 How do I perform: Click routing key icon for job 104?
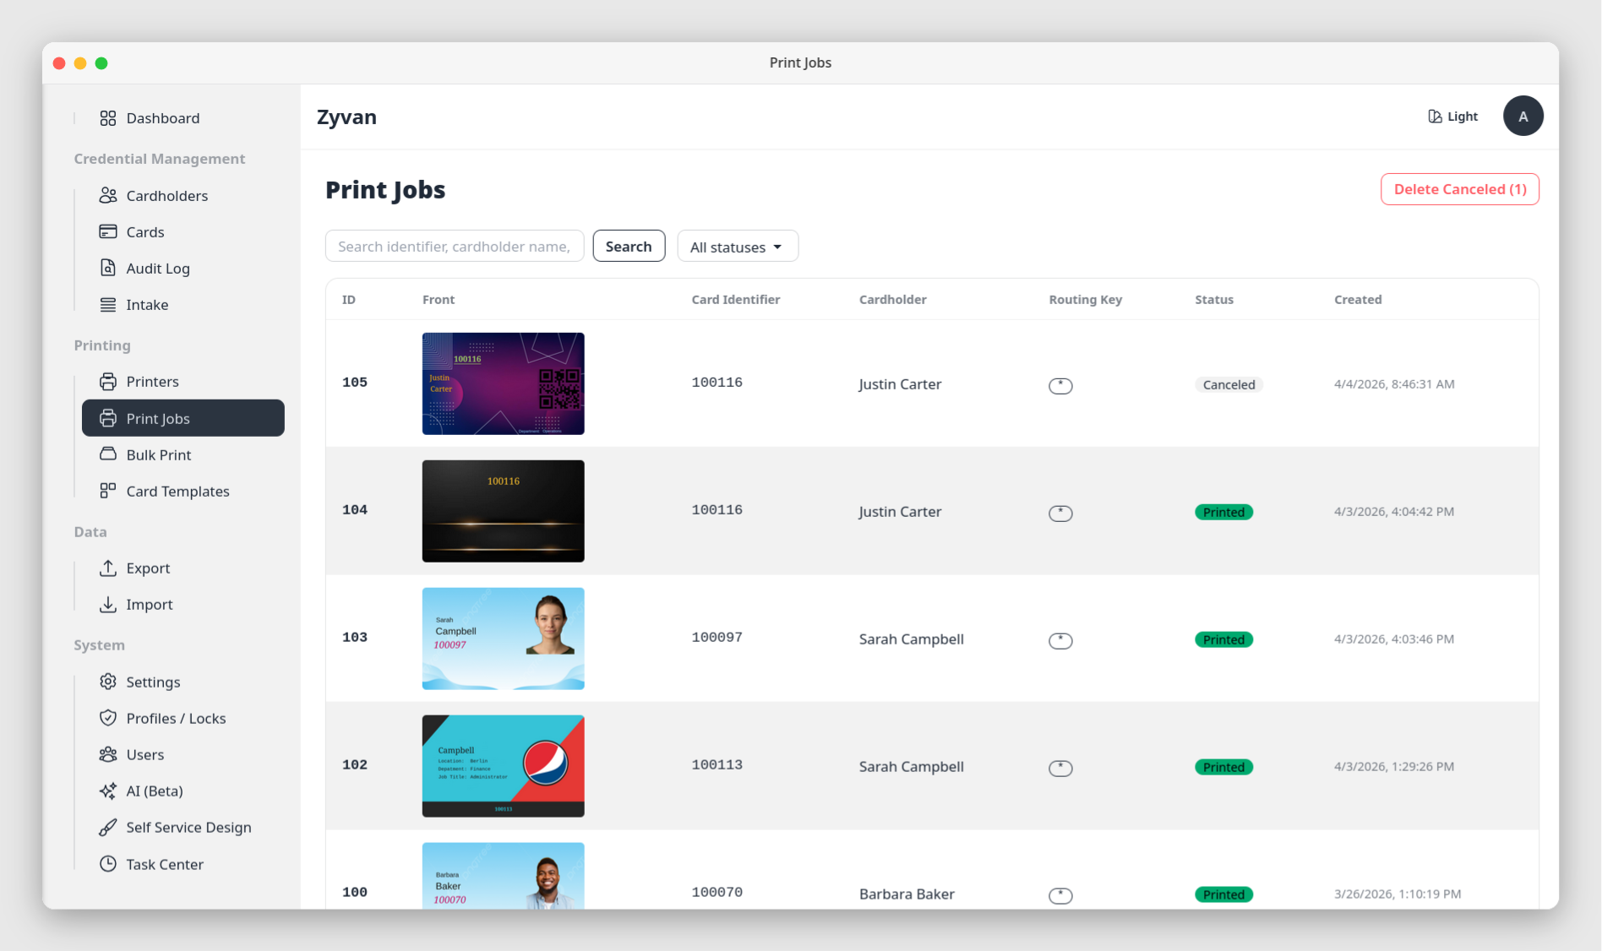[x=1060, y=514]
